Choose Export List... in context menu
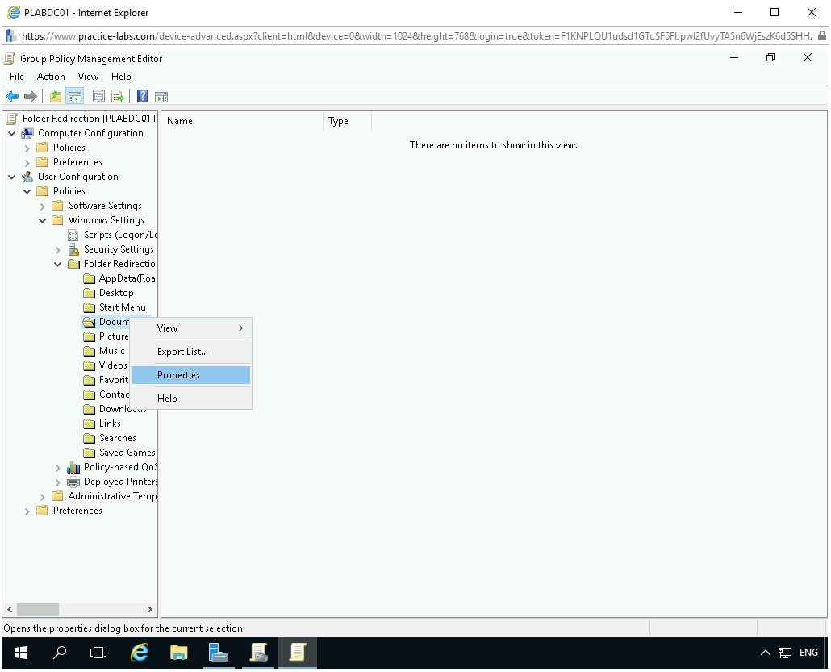The image size is (831, 672). tap(190, 352)
